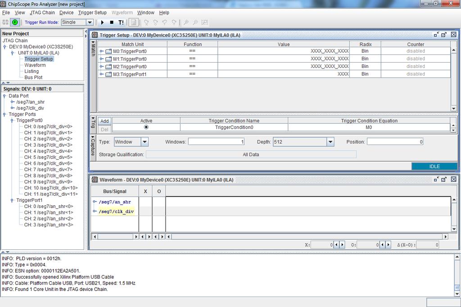This screenshot has width=461, height=307.
Task: Click the O cursor left stepper arrow
Action: pyautogui.click(x=382, y=245)
